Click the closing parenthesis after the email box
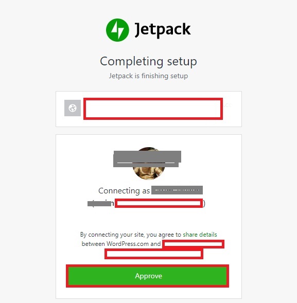Viewport: 297px width, 303px height. tap(204, 204)
